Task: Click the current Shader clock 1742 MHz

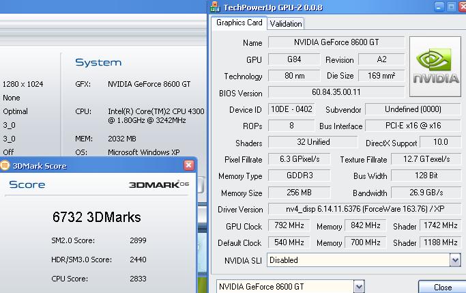Action: click(441, 225)
